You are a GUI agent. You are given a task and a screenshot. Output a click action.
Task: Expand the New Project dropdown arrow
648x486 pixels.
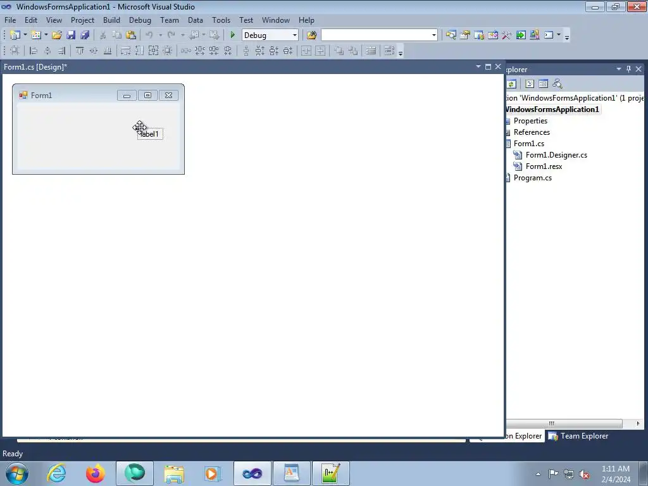pyautogui.click(x=25, y=35)
